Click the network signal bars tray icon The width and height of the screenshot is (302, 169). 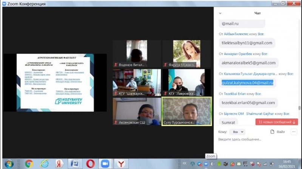click(x=265, y=164)
